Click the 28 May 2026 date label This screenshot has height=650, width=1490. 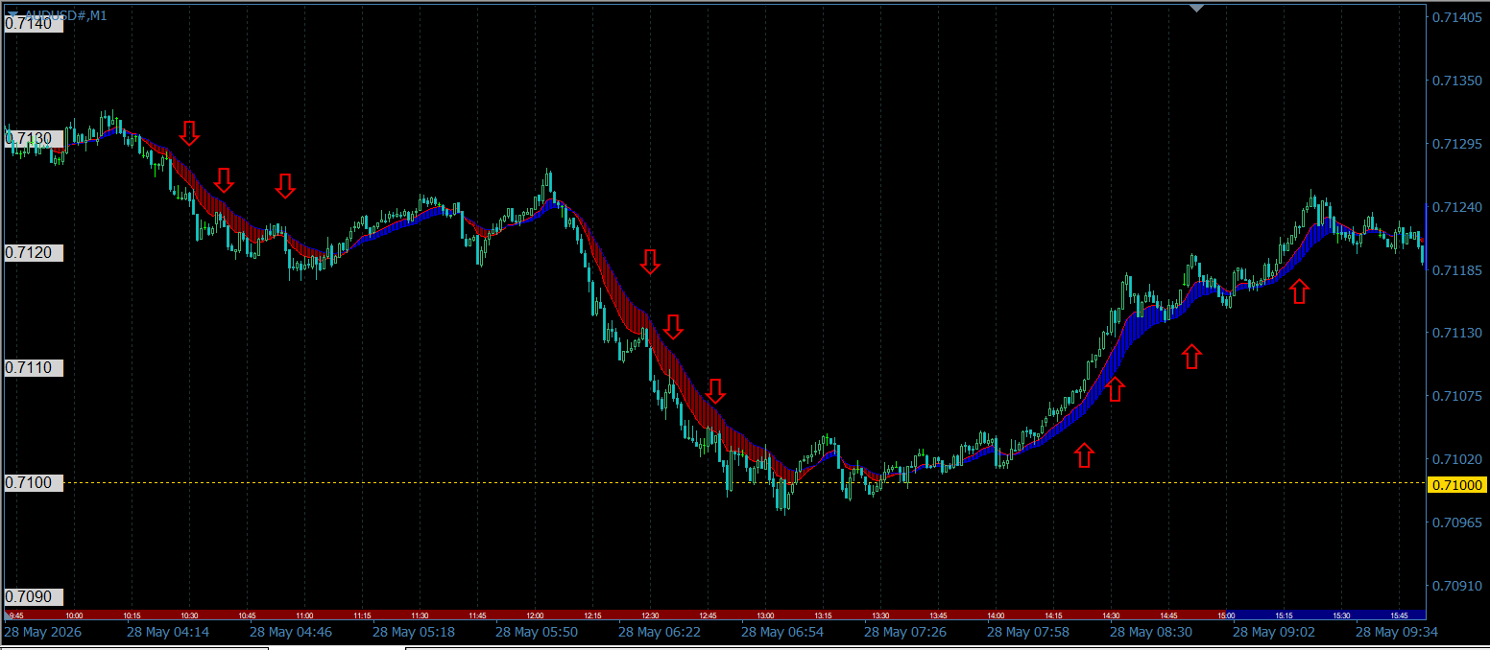pos(43,632)
